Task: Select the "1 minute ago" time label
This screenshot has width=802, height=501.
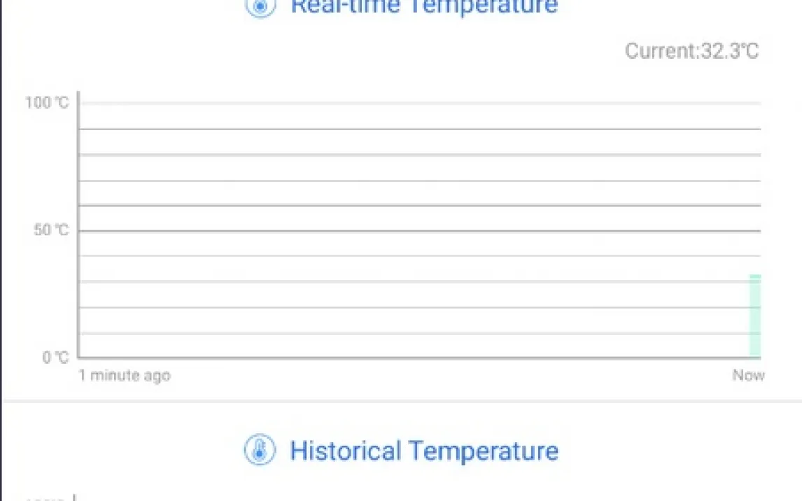Action: [124, 376]
